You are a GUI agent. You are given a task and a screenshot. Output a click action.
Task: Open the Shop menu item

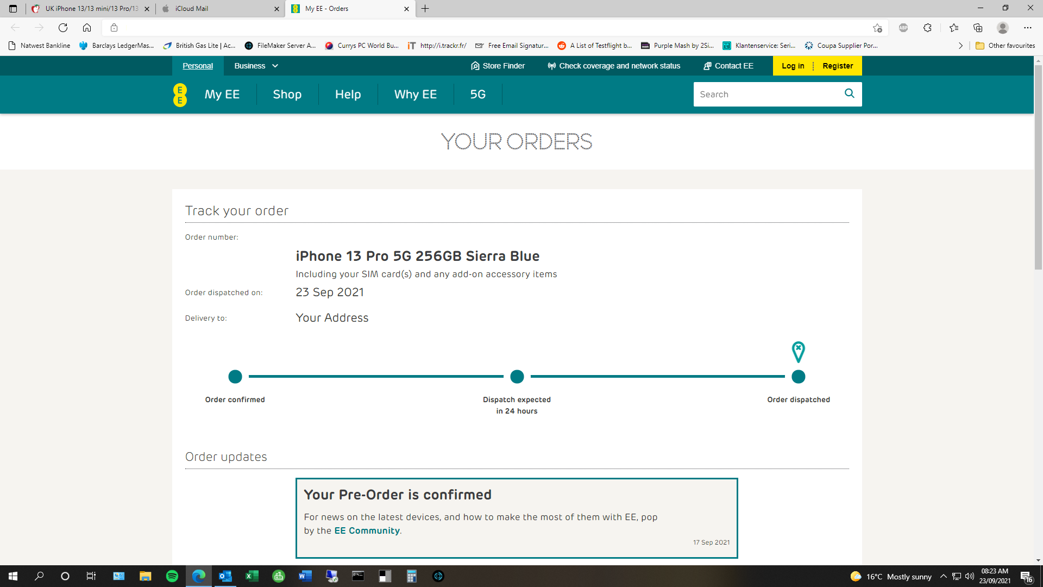click(287, 95)
